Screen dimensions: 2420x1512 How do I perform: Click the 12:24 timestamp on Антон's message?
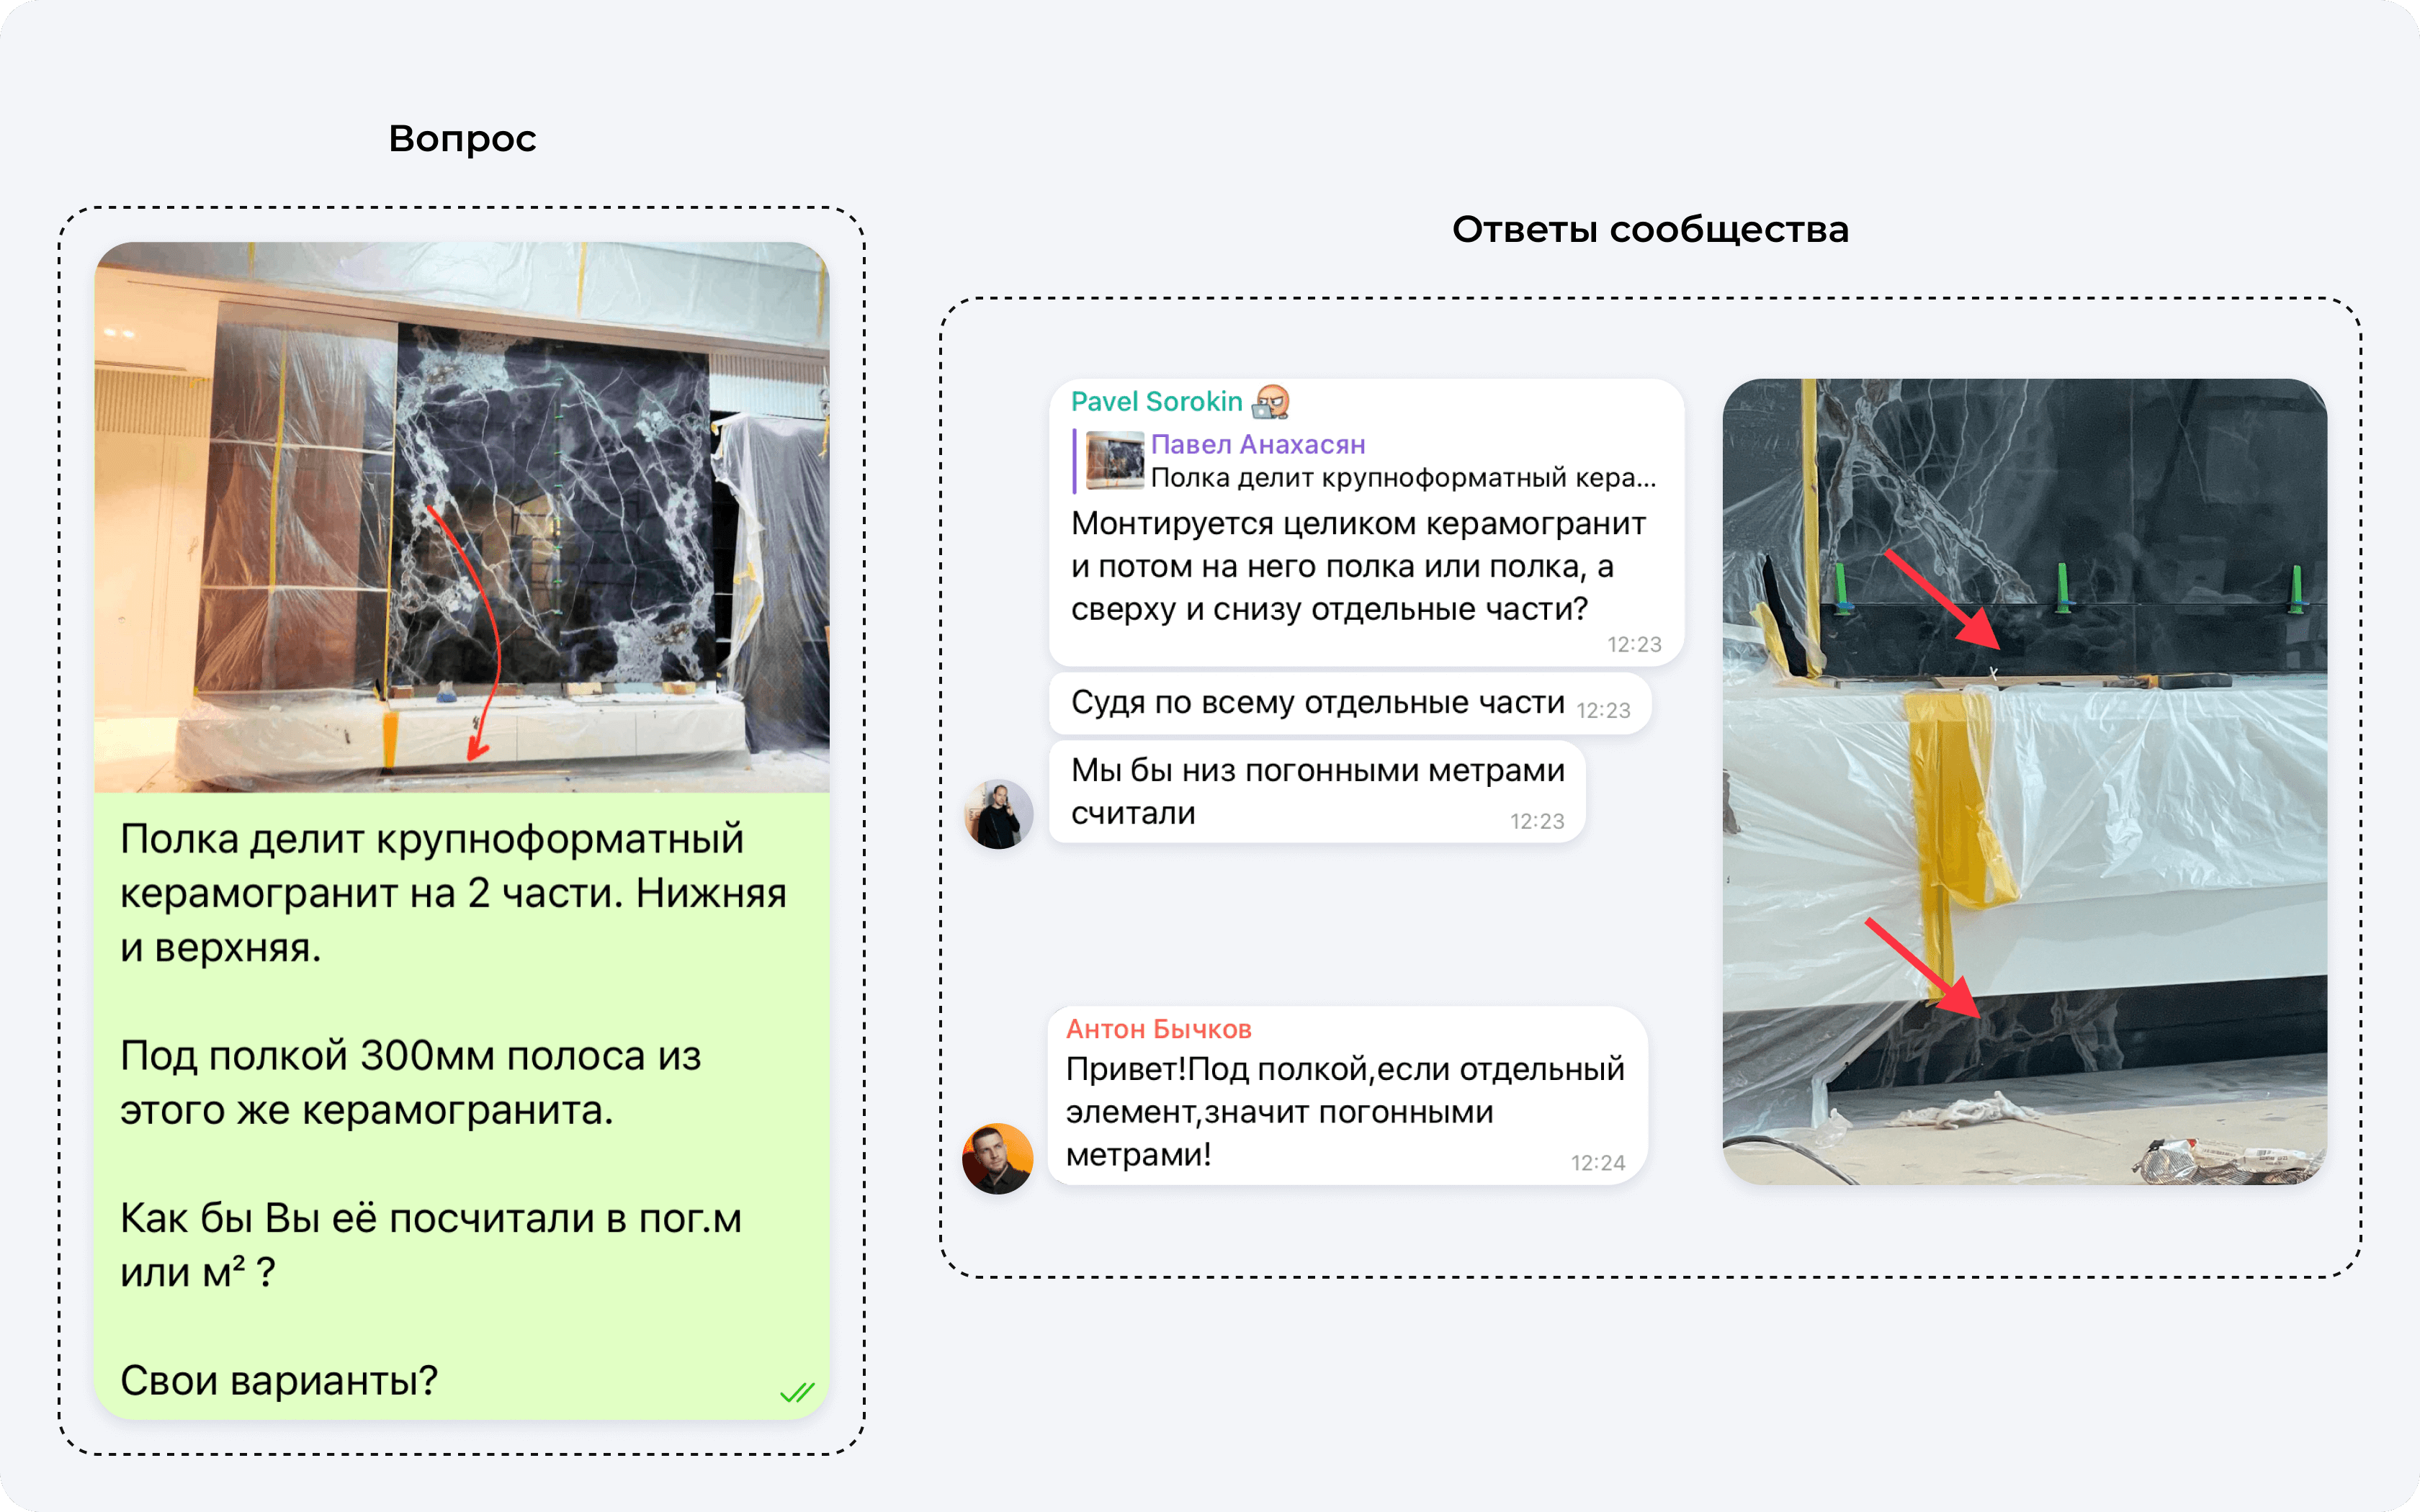pos(1597,1163)
